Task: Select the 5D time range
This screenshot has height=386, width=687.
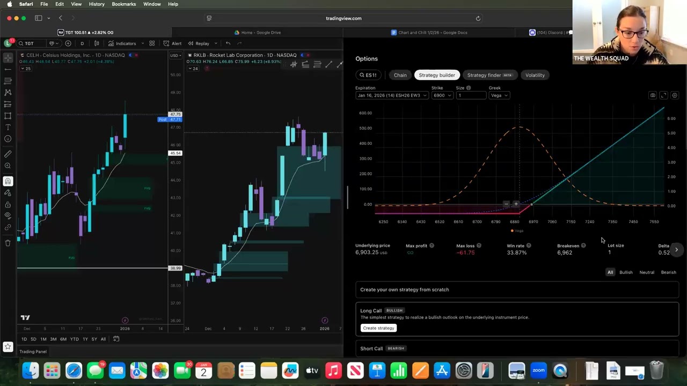Action: click(33, 339)
